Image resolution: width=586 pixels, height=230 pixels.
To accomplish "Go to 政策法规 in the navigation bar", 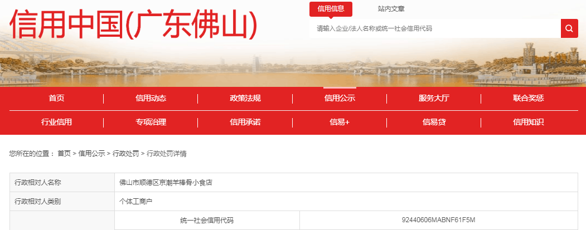I will click(245, 99).
